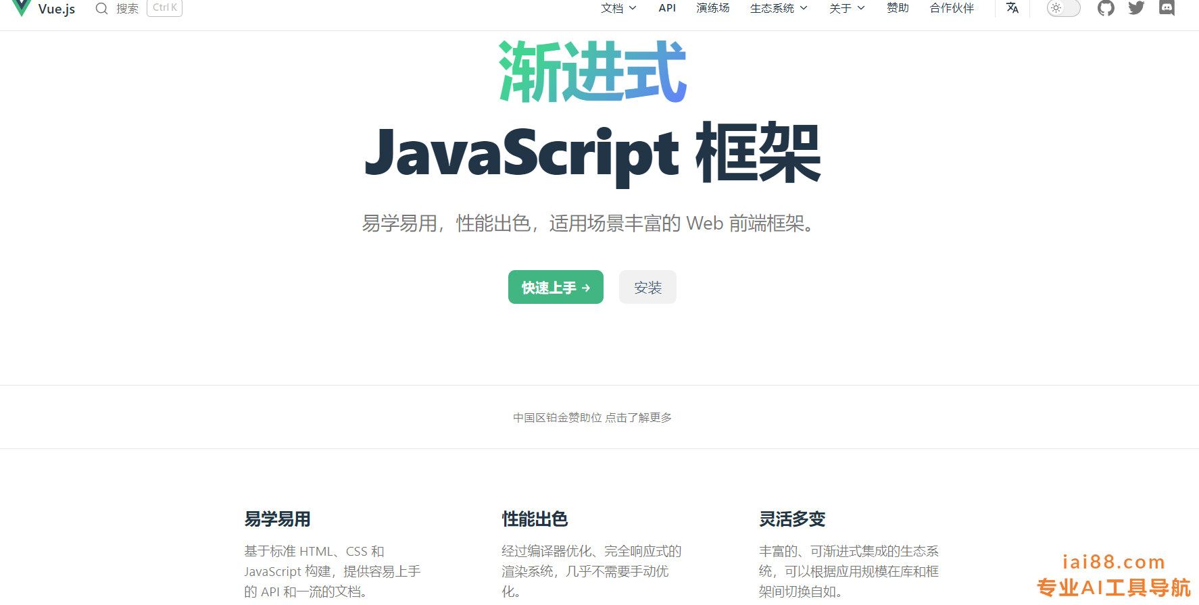Click the 快速上手 button

tap(556, 287)
